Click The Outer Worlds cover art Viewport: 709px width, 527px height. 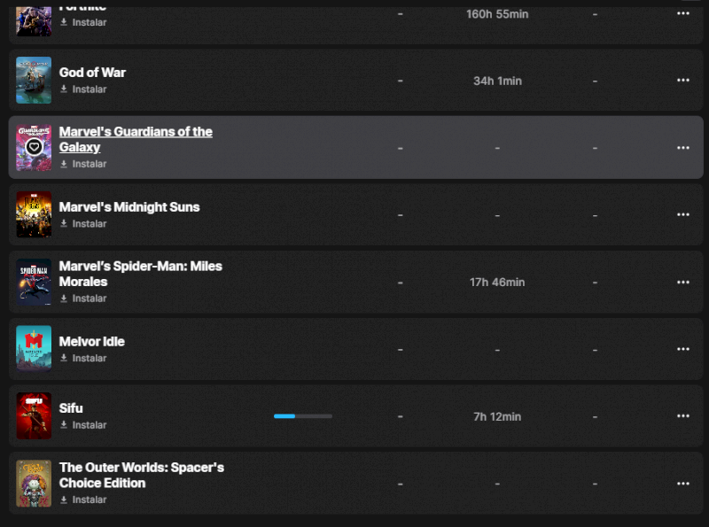coord(34,484)
